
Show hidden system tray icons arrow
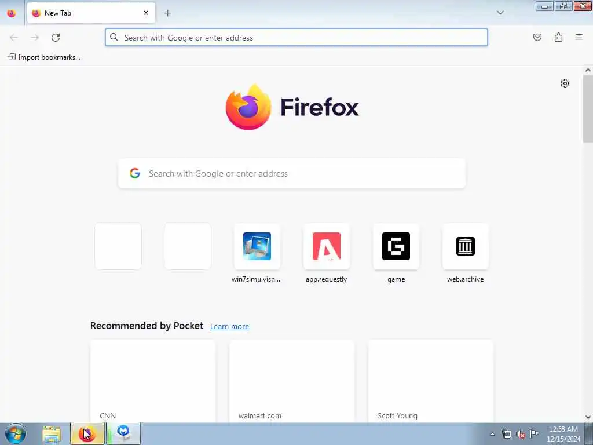pyautogui.click(x=492, y=434)
